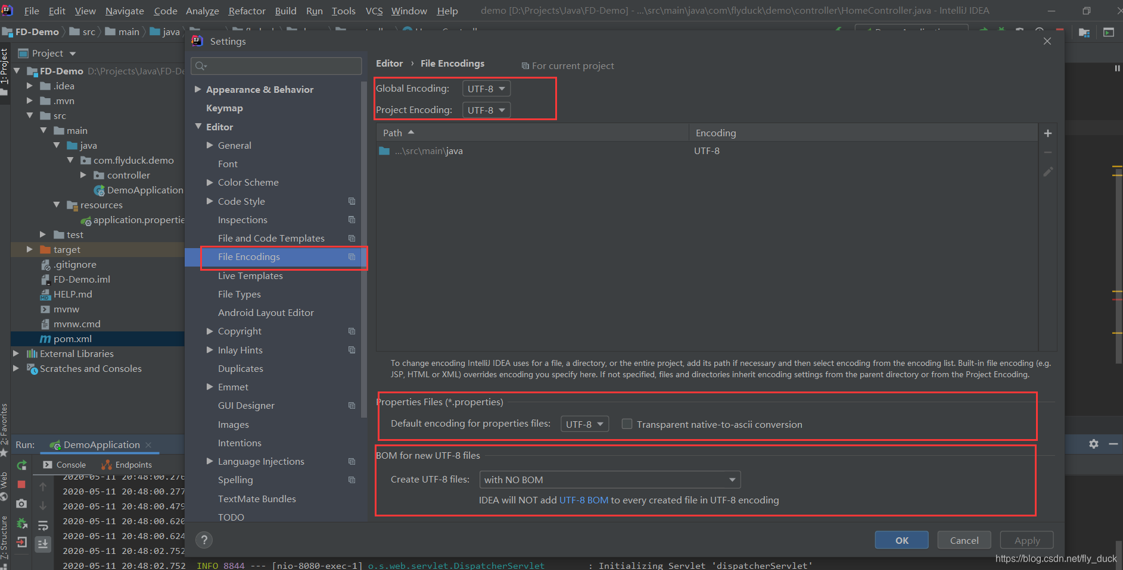Open the 1: Project side tab
1123x570 pixels.
click(4, 71)
